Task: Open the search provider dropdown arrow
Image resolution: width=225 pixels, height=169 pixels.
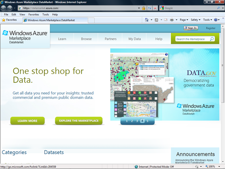Action: click(223, 8)
